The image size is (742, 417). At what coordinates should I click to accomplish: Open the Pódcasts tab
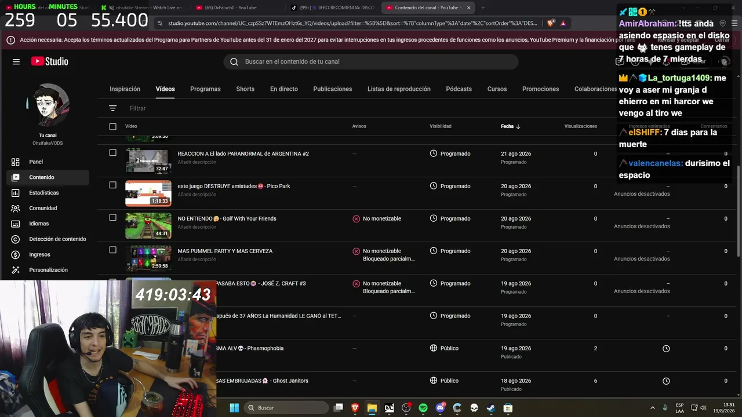point(459,89)
